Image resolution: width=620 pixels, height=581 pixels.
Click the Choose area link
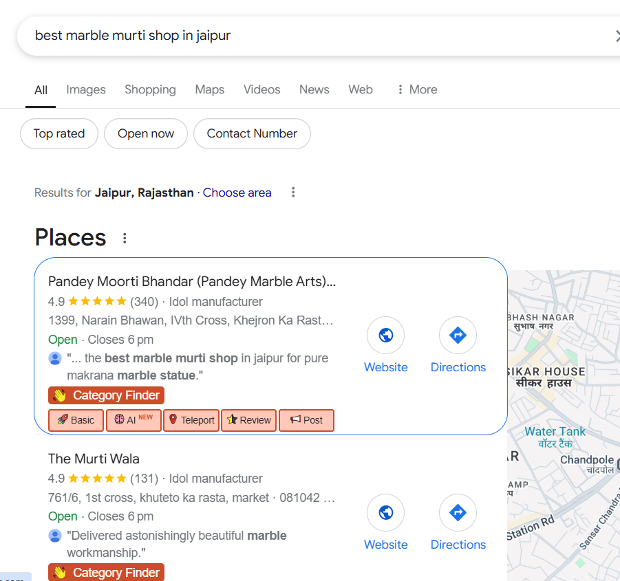coord(237,193)
